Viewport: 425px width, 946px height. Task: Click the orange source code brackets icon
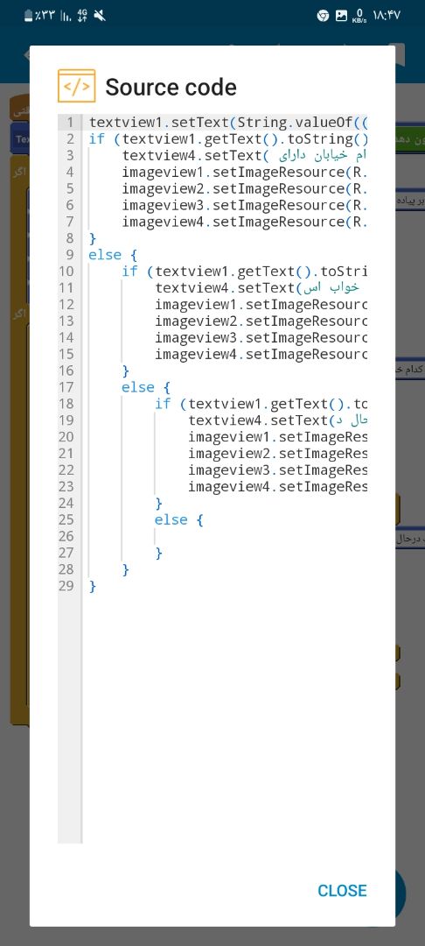click(x=76, y=86)
